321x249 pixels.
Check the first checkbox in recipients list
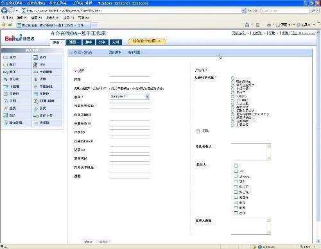(x=236, y=166)
